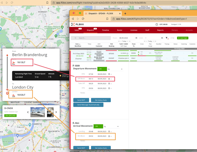Open a new browser tab
197x152 pixels.
[125, 14]
